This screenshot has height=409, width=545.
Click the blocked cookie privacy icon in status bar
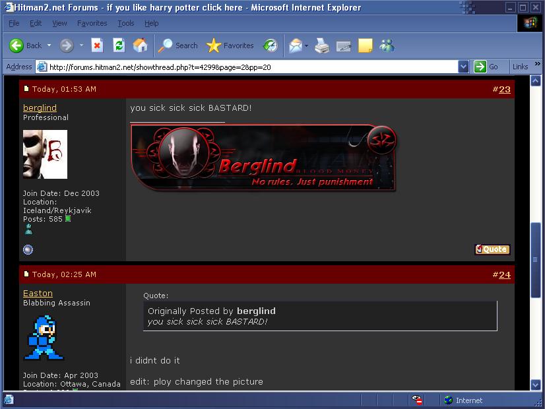pos(417,400)
